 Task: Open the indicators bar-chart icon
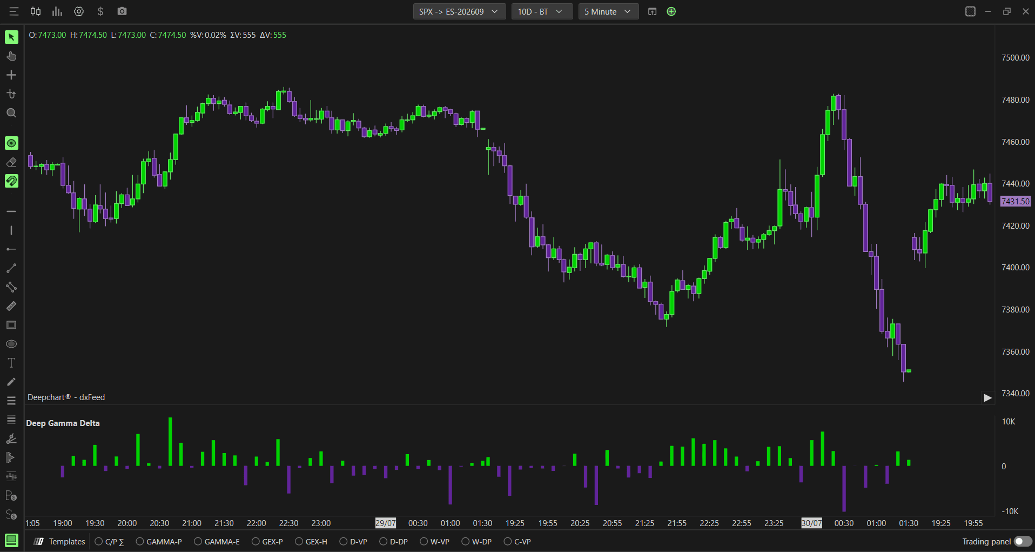57,11
